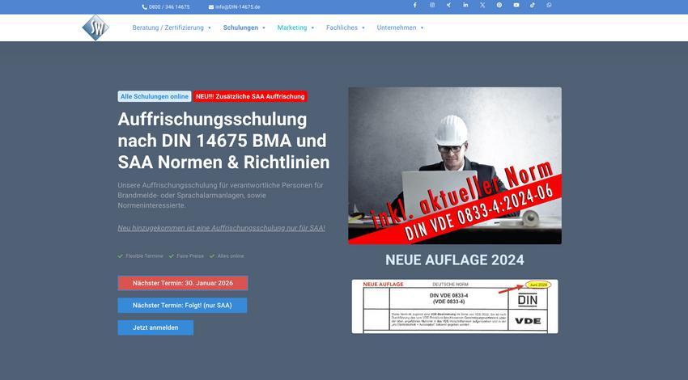Open the Xing profile icon
The image size is (688, 380).
click(449, 6)
